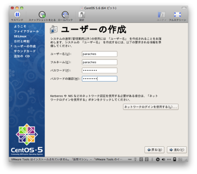
Task: Click the sound speaker status bar icon
Action: click(163, 160)
